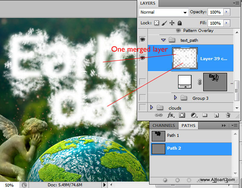Click the Doc: 5.49M/74.6M status text

click(x=65, y=185)
